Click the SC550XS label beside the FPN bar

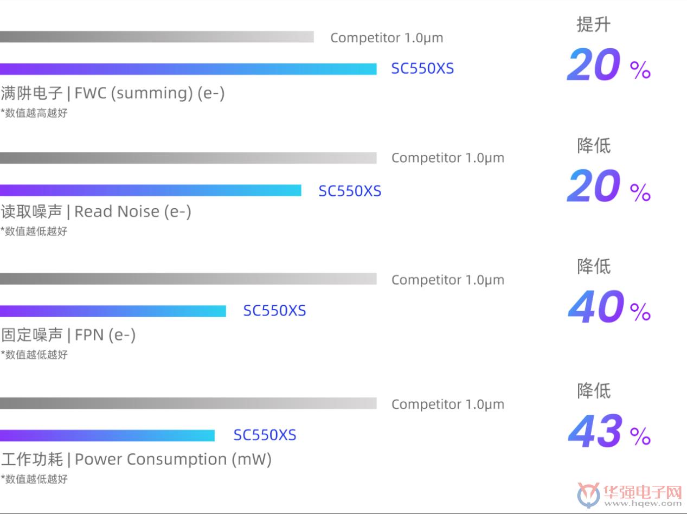(274, 311)
